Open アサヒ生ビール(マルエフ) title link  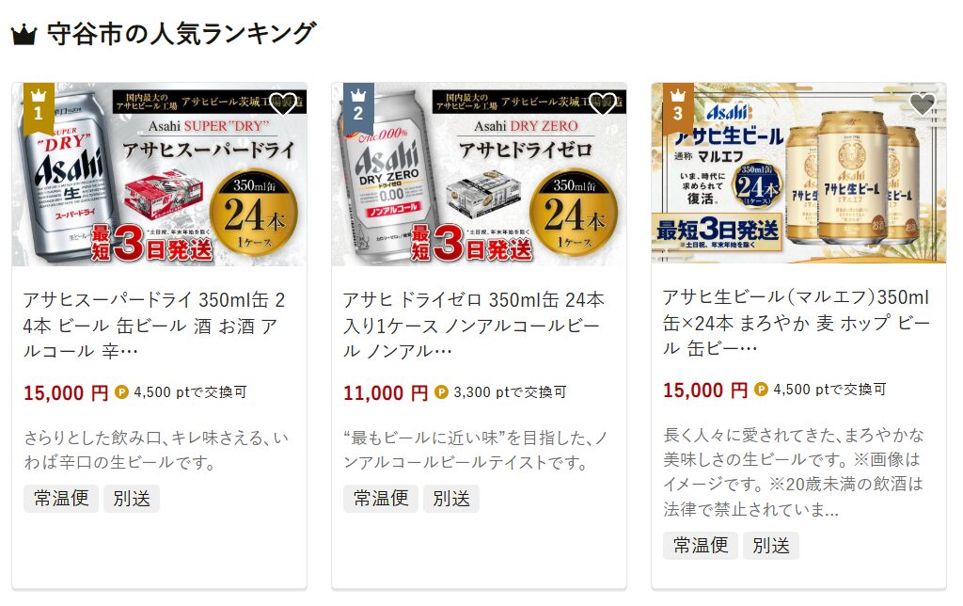[x=797, y=323]
